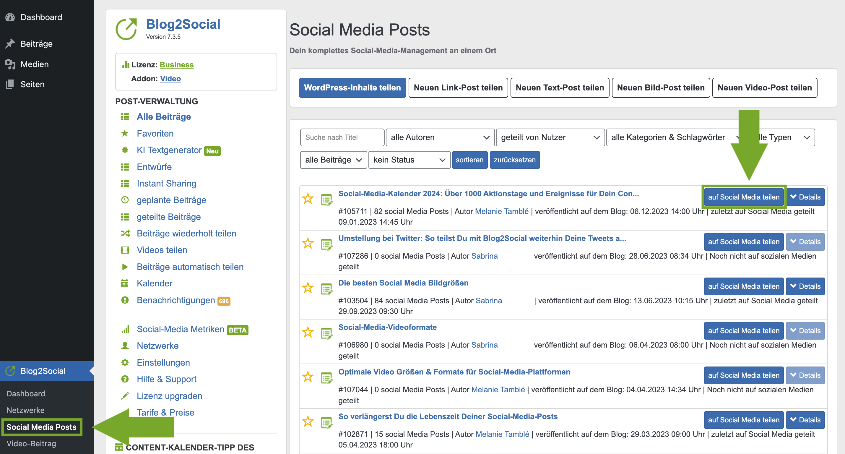Screen dimensions: 845x454
Task: Click the Kalender icon in sidebar
Action: 125,283
